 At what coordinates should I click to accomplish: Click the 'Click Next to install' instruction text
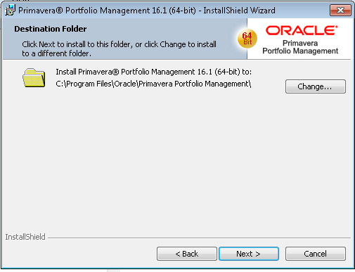(119, 48)
